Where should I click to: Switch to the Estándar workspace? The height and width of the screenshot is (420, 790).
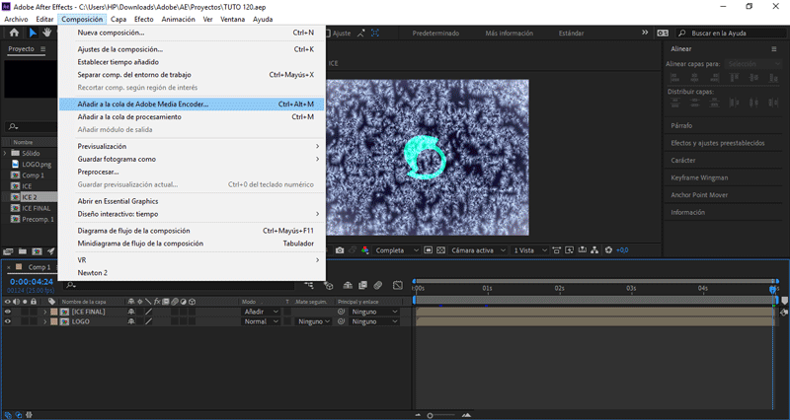coord(571,33)
